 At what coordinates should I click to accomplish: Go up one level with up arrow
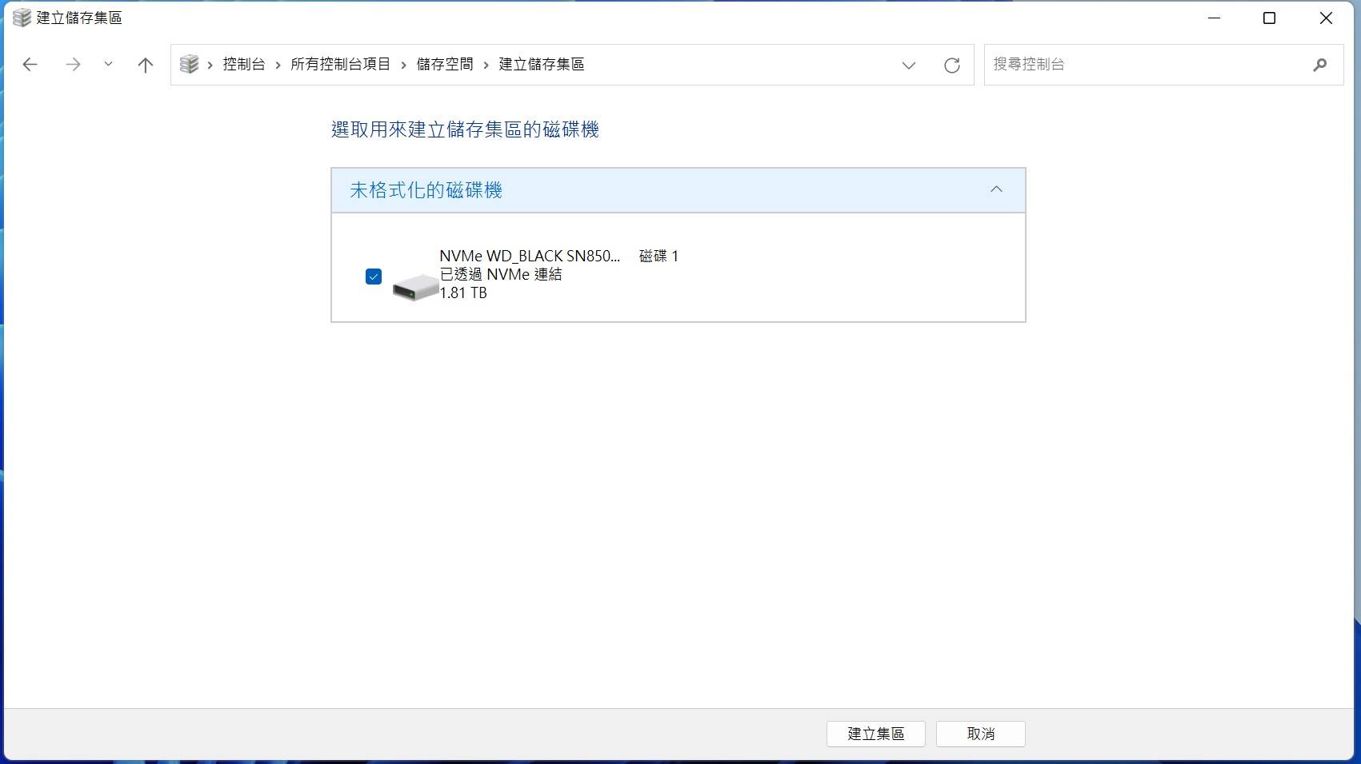[x=145, y=65]
